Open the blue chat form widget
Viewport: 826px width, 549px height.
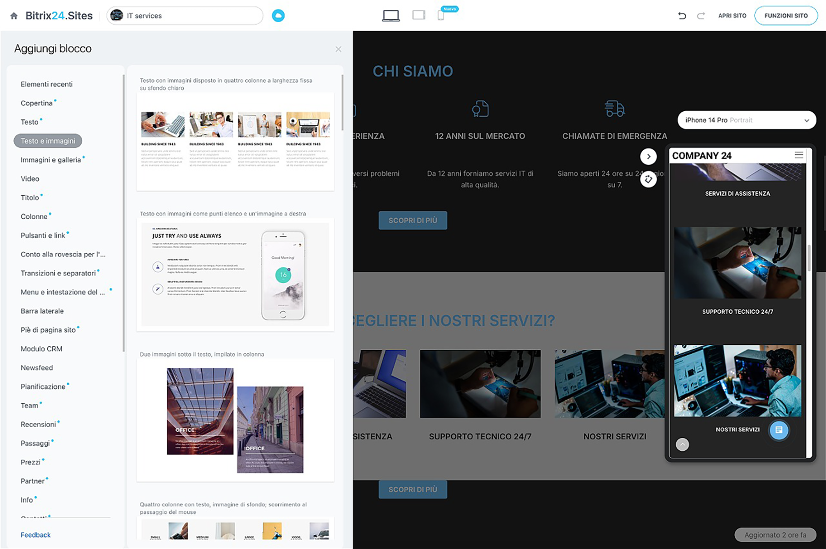(x=779, y=430)
